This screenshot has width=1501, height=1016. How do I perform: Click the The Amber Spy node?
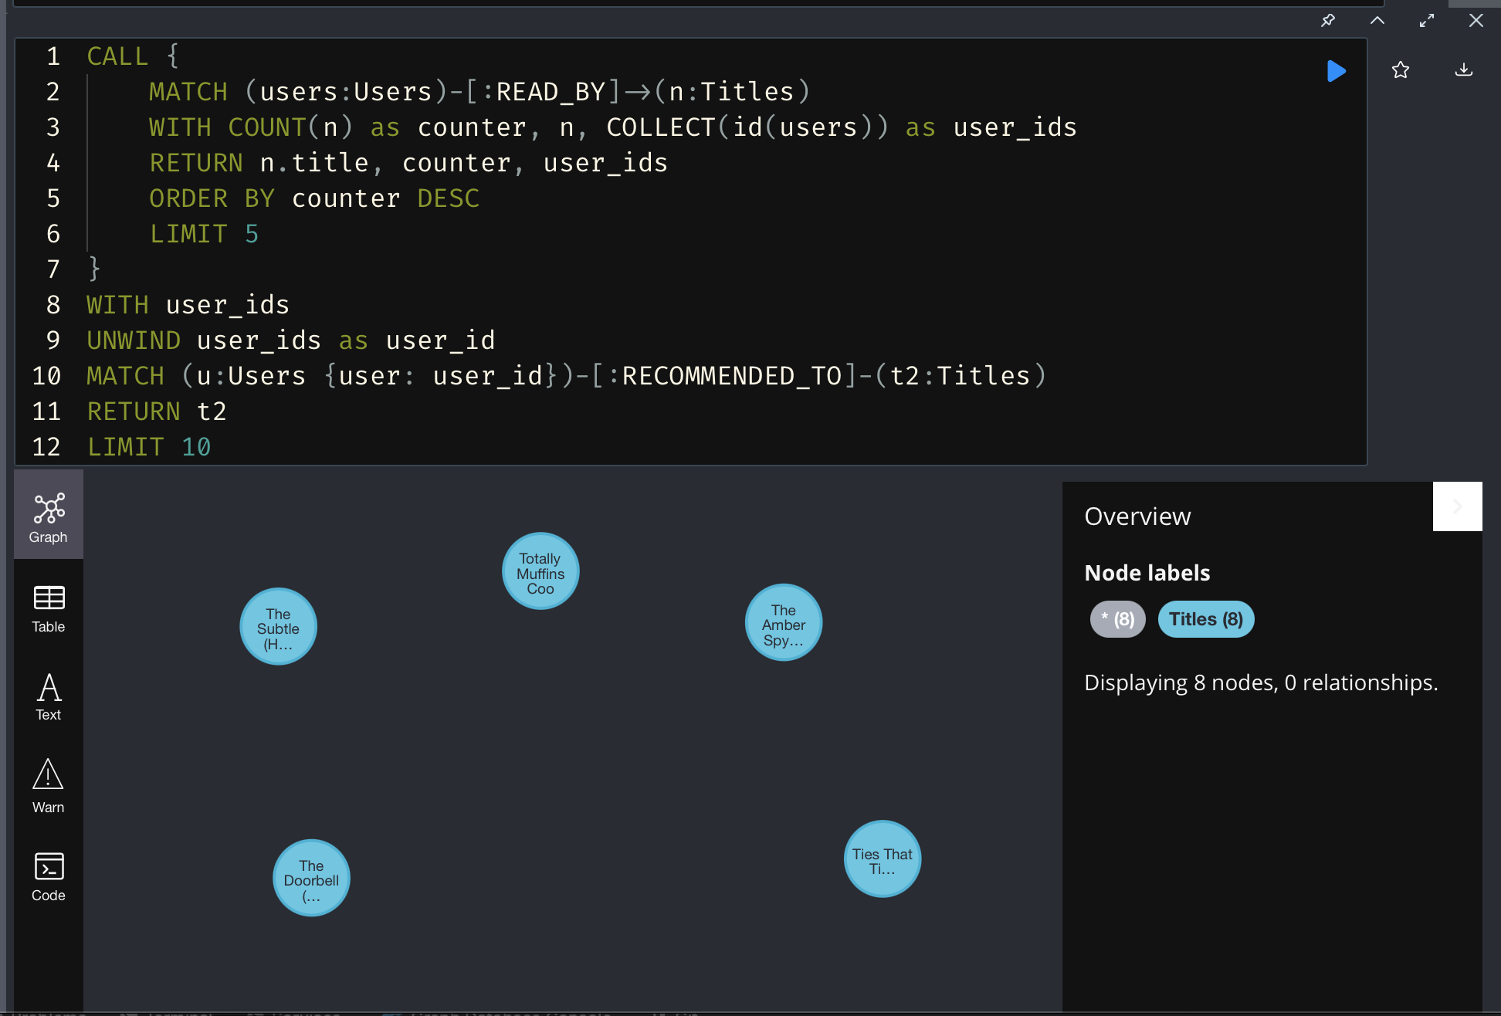783,623
